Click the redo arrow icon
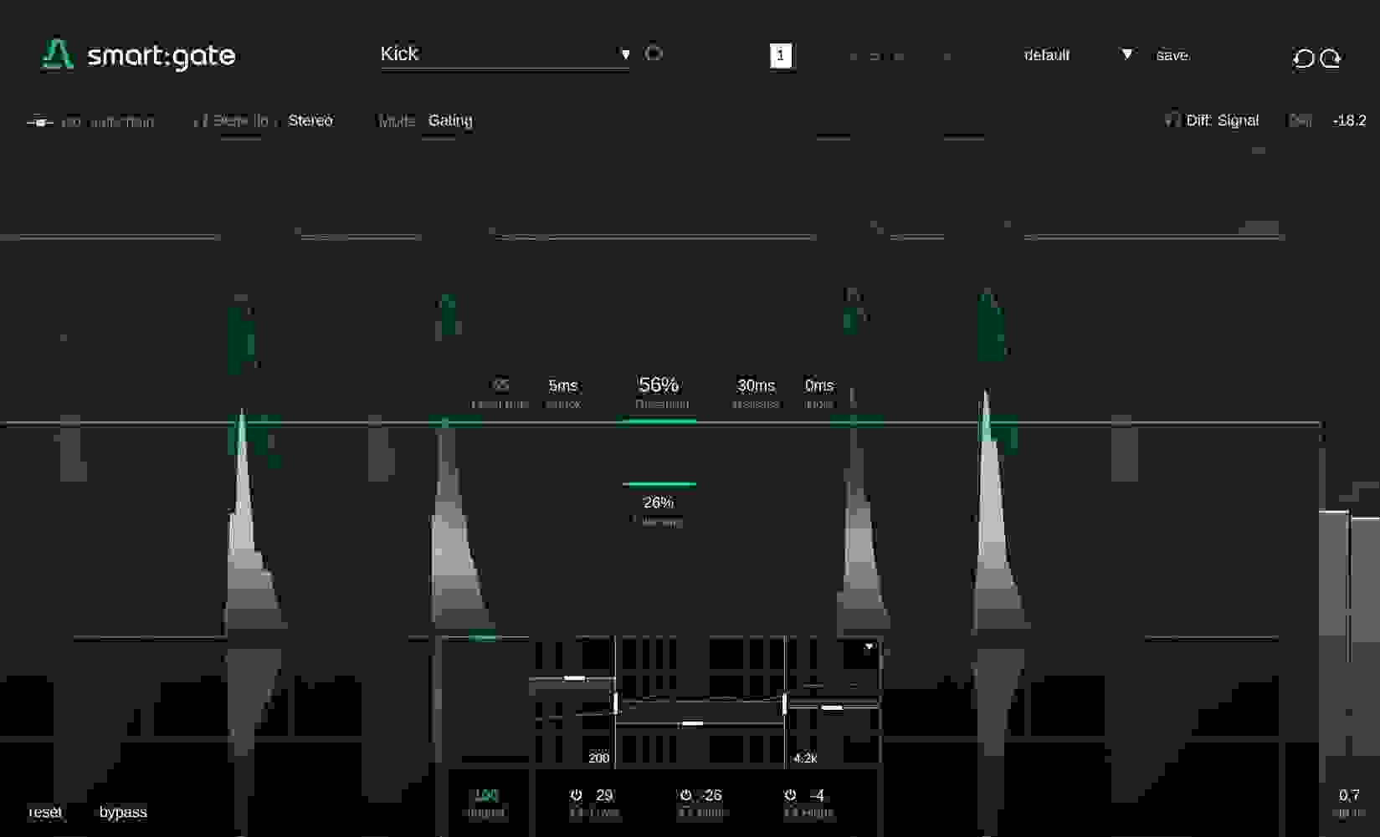The height and width of the screenshot is (837, 1380). [1330, 59]
